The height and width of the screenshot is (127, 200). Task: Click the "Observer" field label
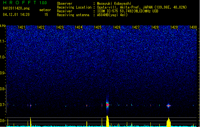point(65,3)
